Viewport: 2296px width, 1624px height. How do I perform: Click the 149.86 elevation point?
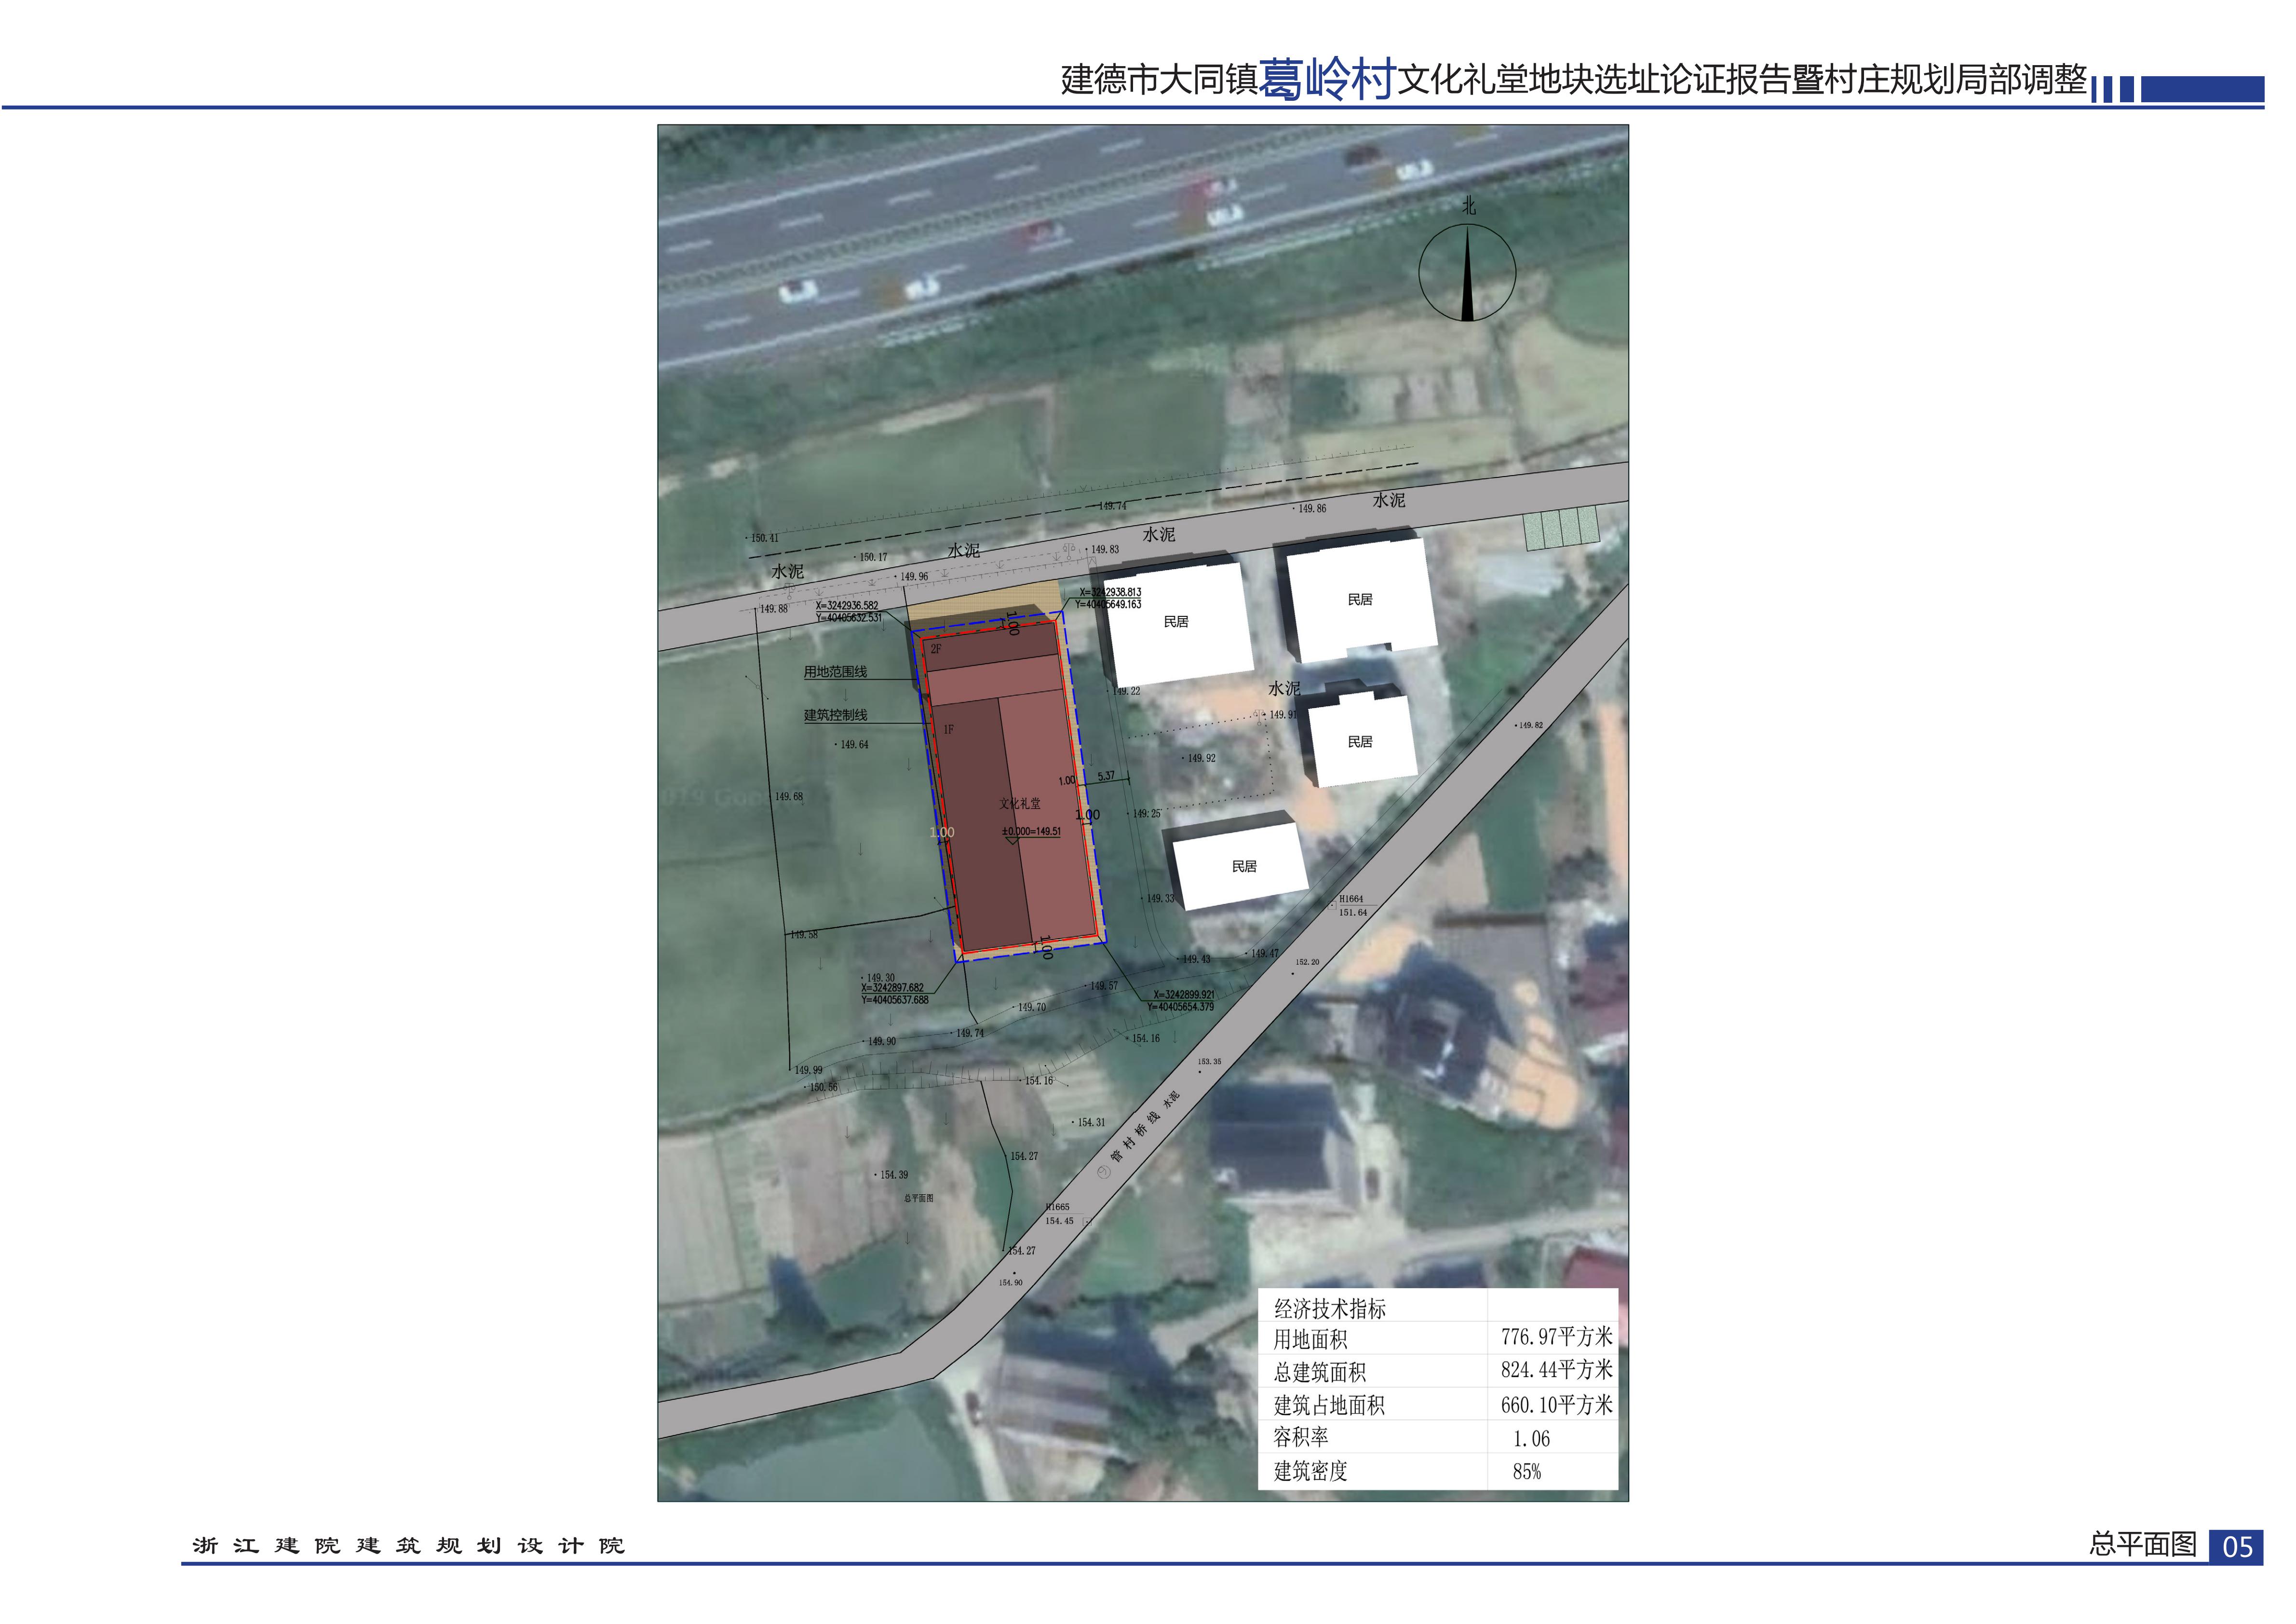click(x=1311, y=508)
